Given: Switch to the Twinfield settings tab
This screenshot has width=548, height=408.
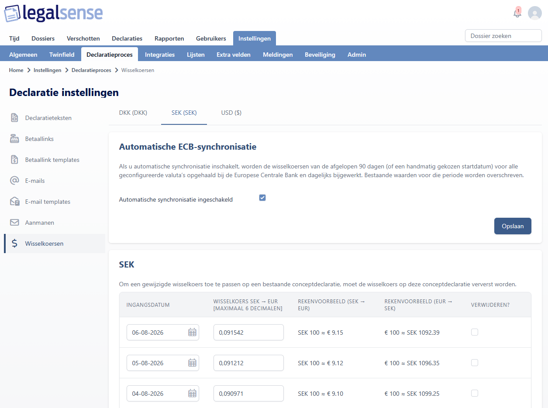Looking at the screenshot, I should [x=62, y=55].
